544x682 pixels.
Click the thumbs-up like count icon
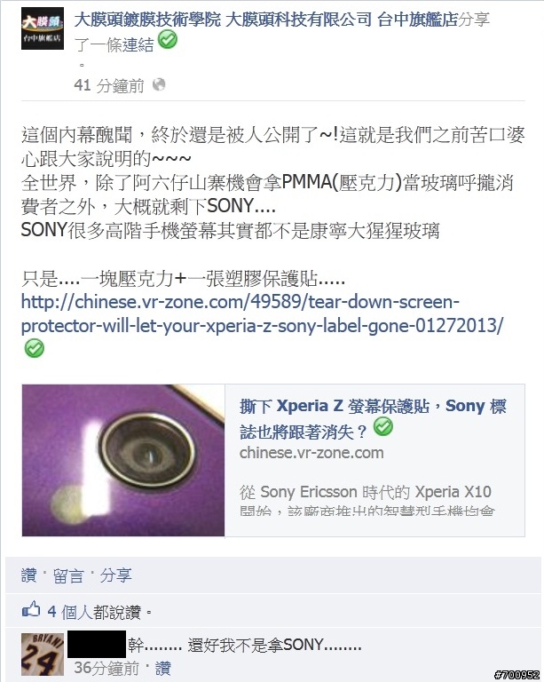click(x=31, y=610)
